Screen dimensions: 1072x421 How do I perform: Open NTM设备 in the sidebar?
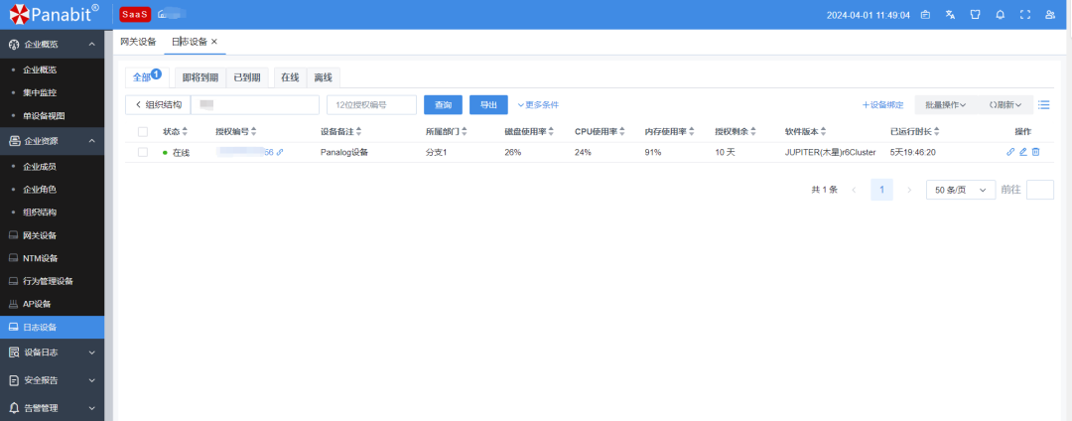[52, 258]
